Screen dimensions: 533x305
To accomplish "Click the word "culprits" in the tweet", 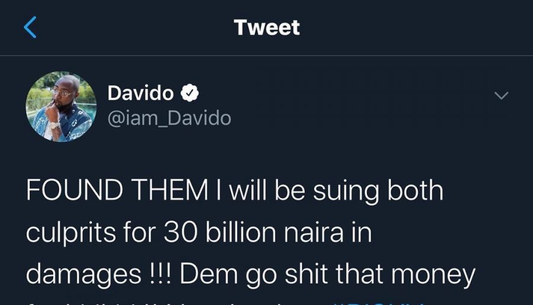I will point(69,232).
